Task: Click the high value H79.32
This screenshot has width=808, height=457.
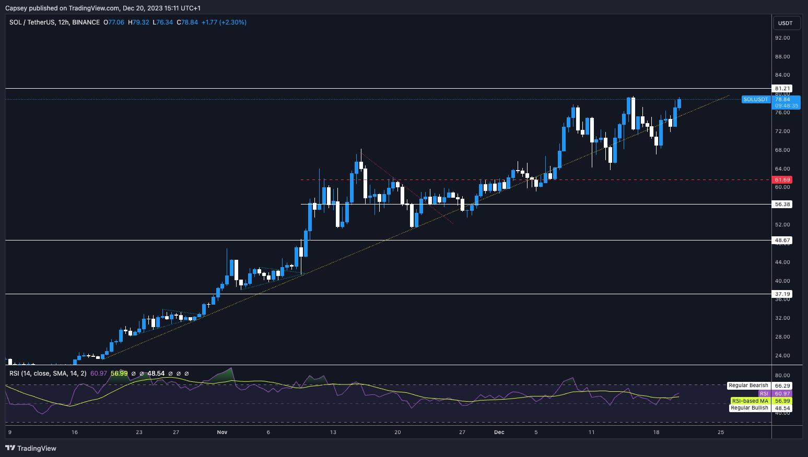Action: pyautogui.click(x=138, y=22)
